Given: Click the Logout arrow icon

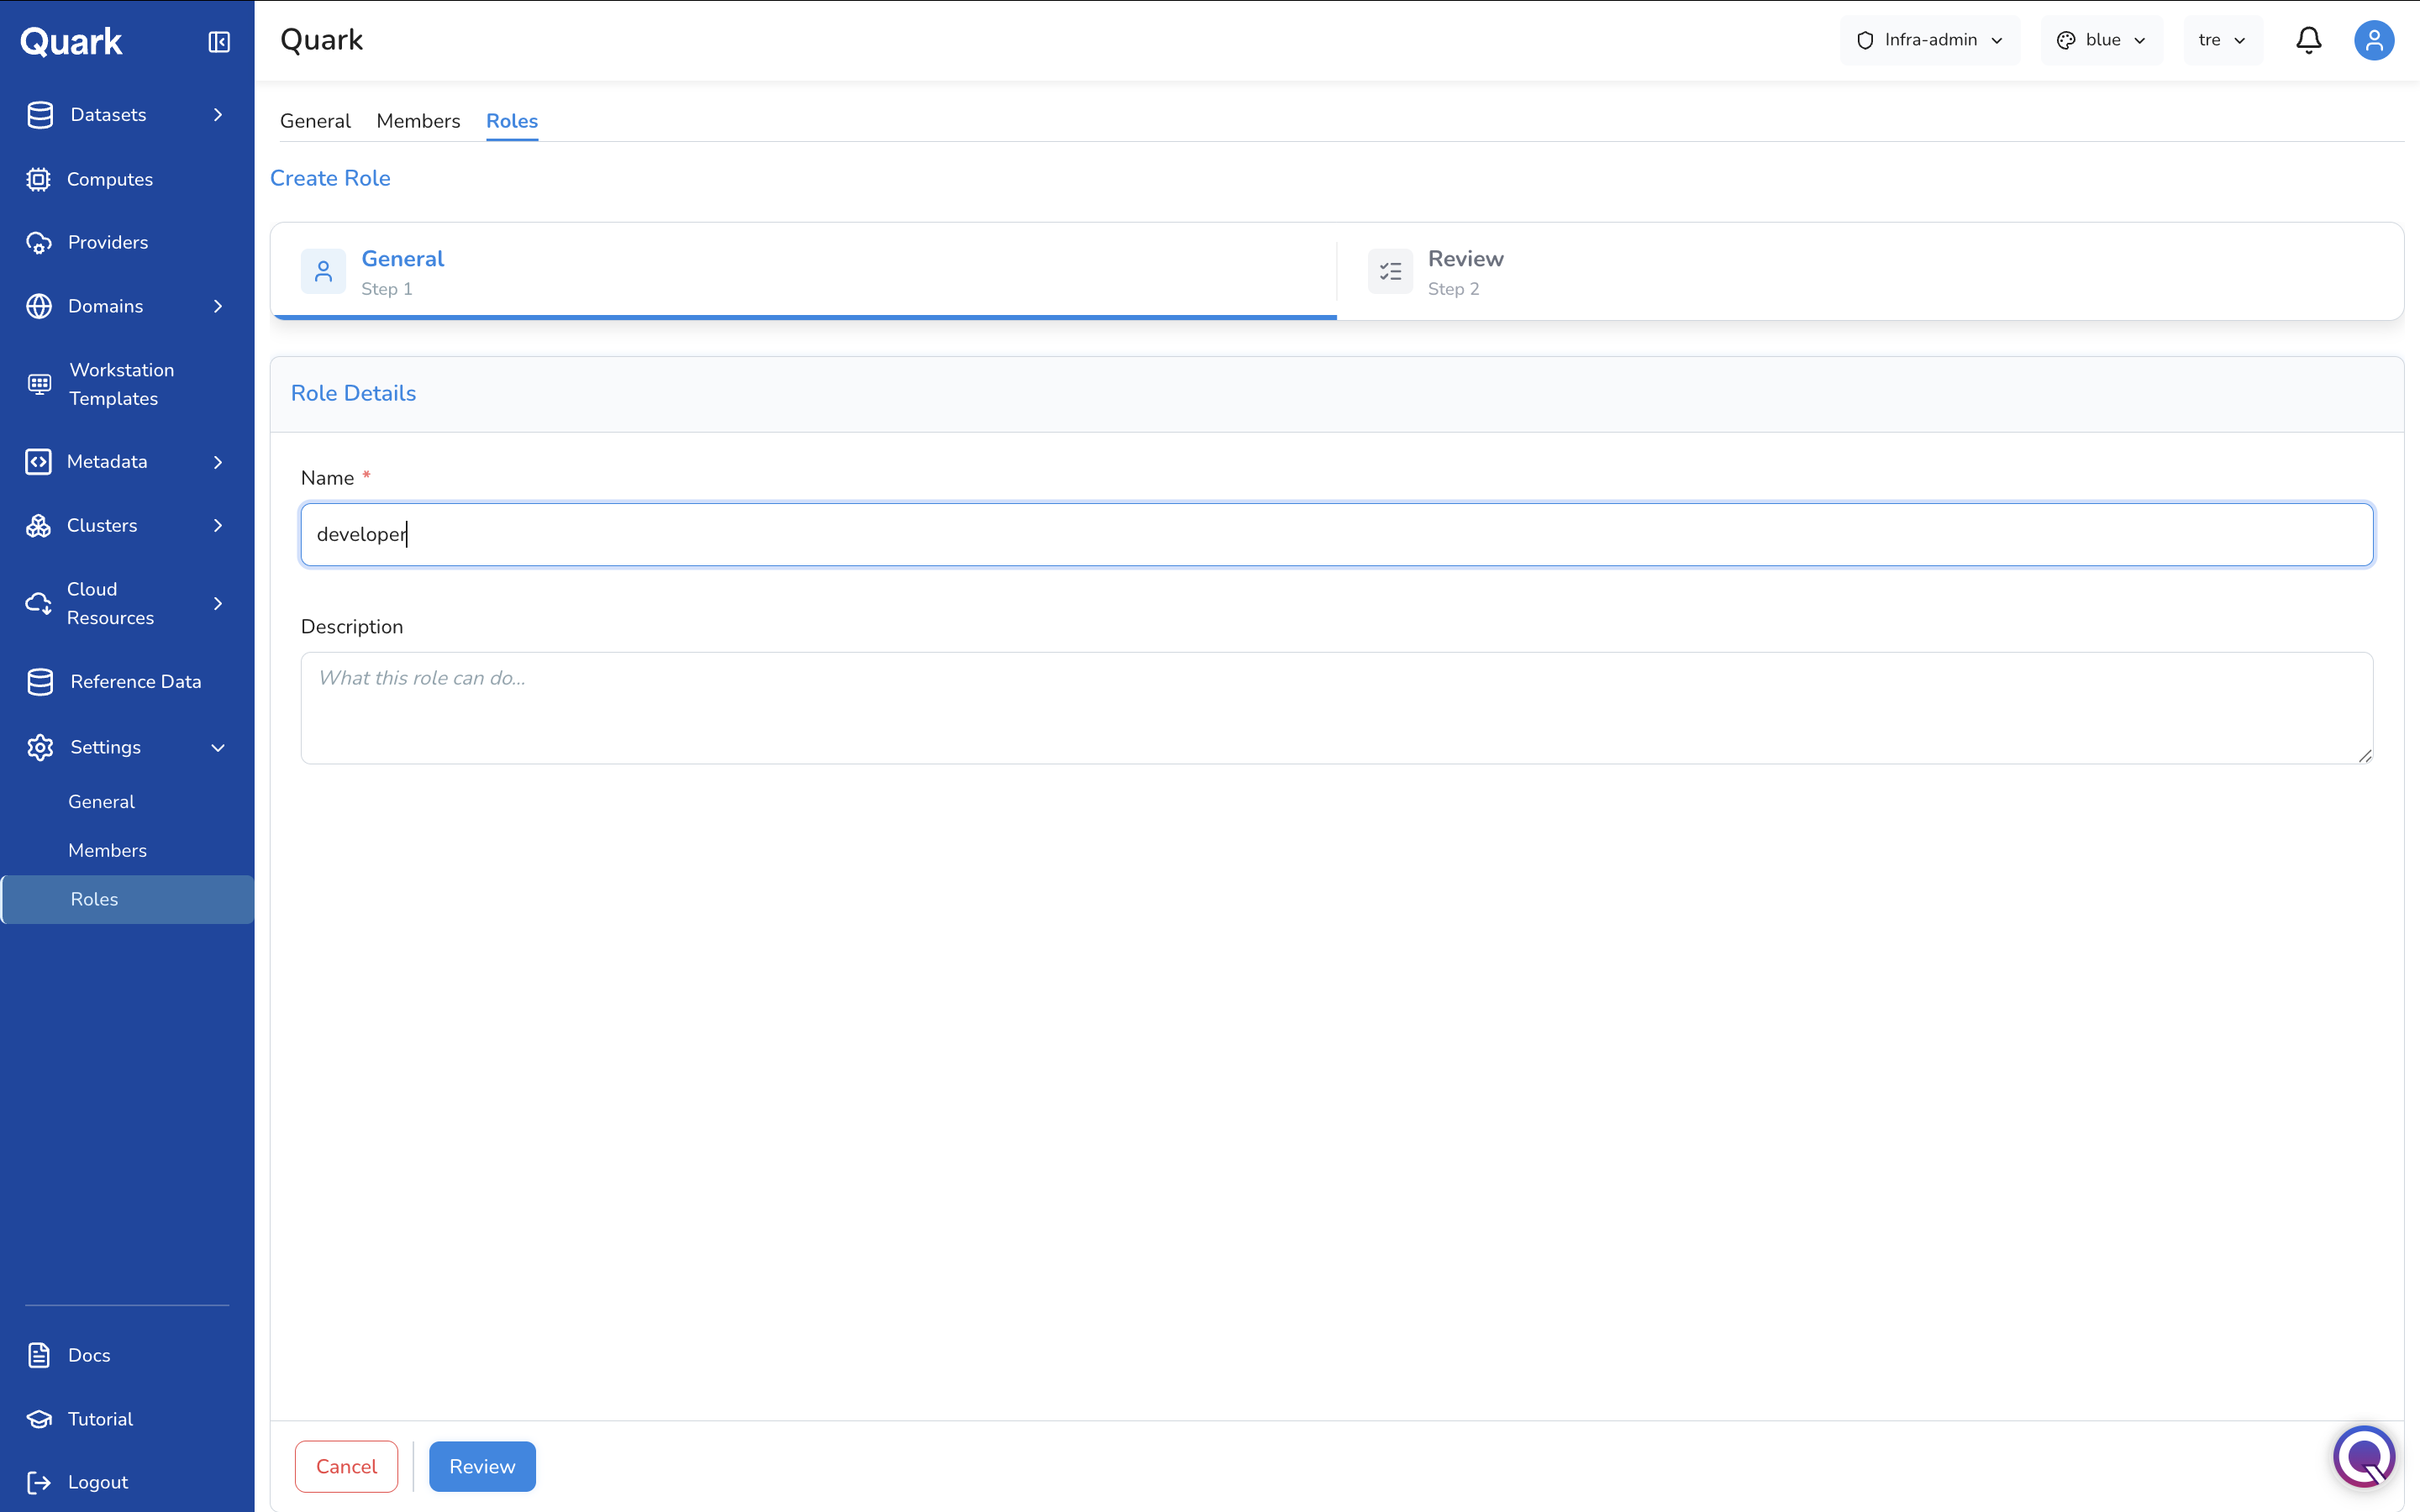Looking at the screenshot, I should (39, 1482).
